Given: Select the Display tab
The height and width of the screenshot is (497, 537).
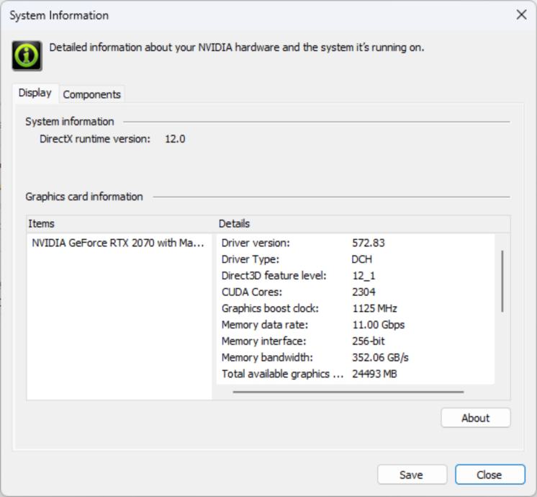Looking at the screenshot, I should (35, 93).
